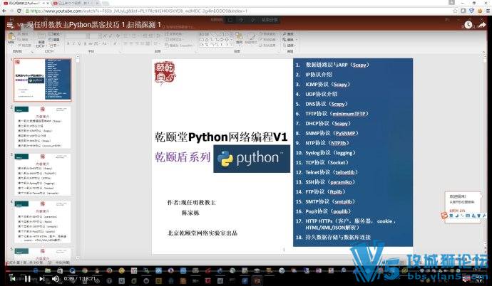Click the Watch later clock icon
Screen dimensions: 492x286
[x=468, y=25]
